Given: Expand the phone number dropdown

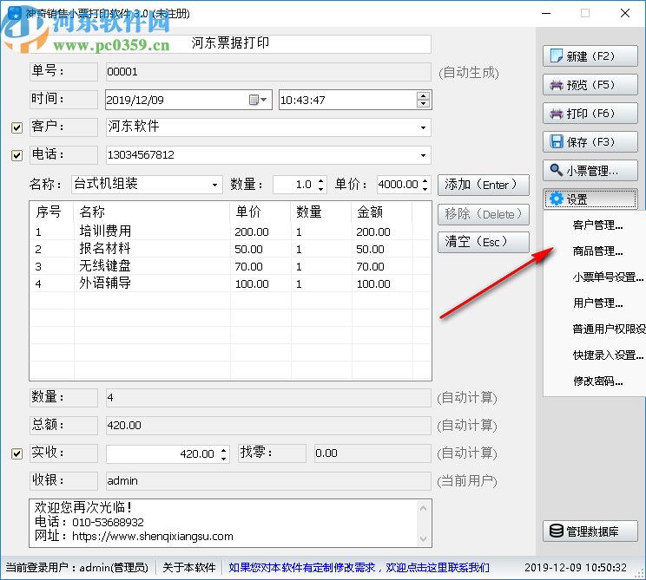Looking at the screenshot, I should coord(423,155).
